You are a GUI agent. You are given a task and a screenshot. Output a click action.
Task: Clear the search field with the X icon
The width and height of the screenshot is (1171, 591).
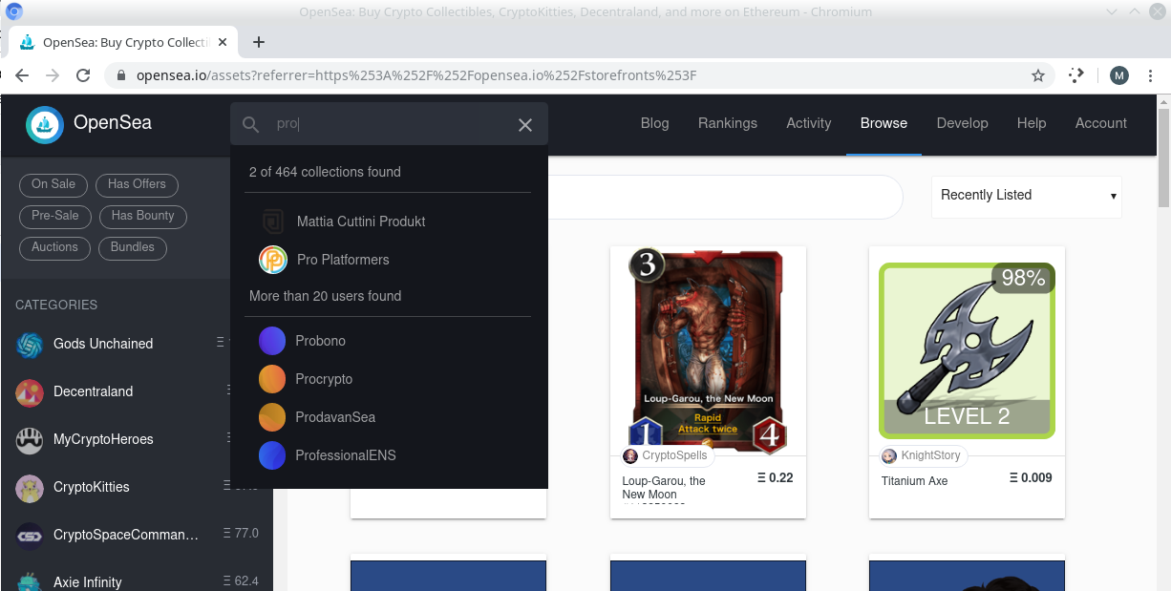point(525,125)
